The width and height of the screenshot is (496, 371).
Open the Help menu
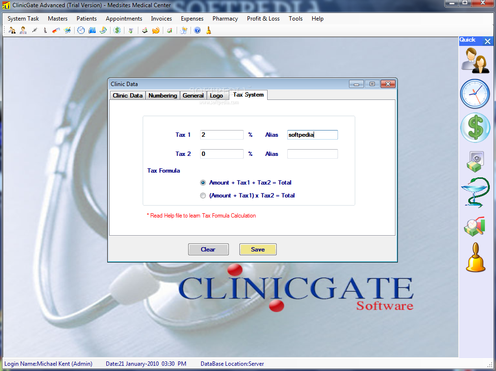(x=317, y=19)
